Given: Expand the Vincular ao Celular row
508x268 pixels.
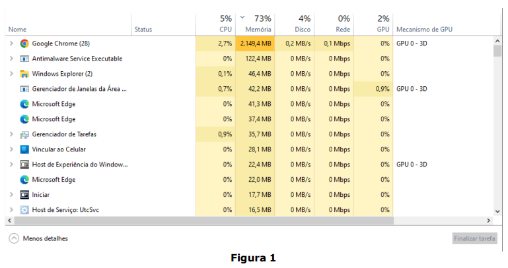Looking at the screenshot, I should 11,149.
